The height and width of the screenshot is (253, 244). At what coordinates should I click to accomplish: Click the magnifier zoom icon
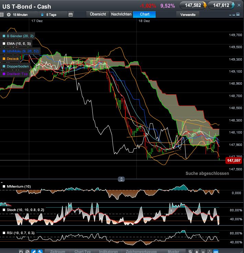pos(190,252)
